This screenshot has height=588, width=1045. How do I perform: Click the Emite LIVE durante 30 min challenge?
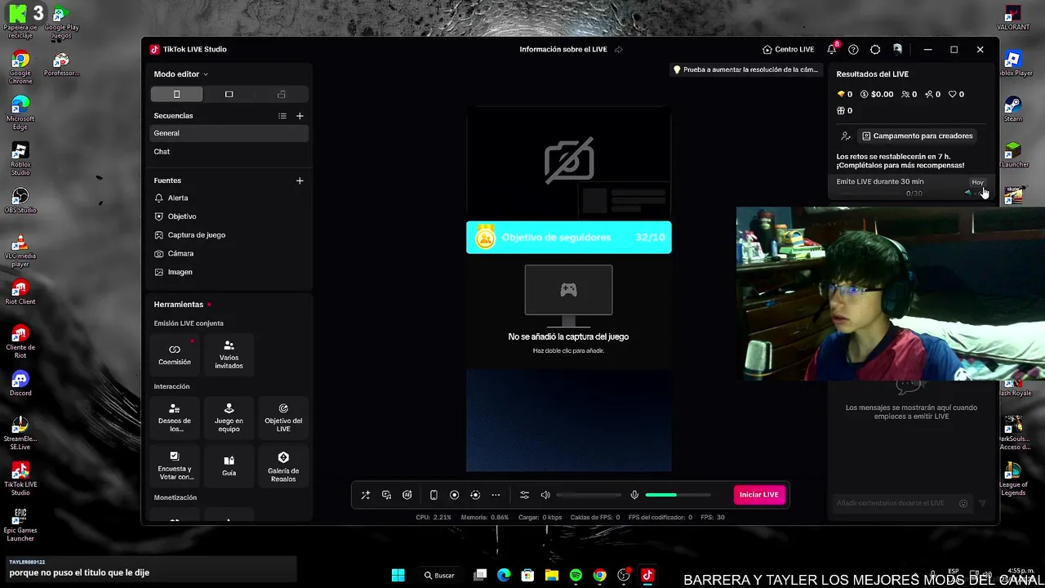pyautogui.click(x=912, y=186)
